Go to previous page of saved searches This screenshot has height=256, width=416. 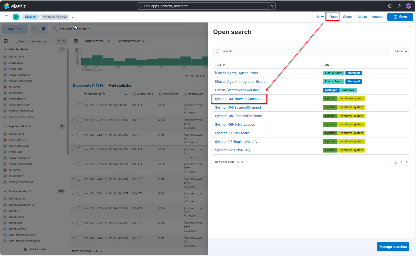pyautogui.click(x=390, y=162)
